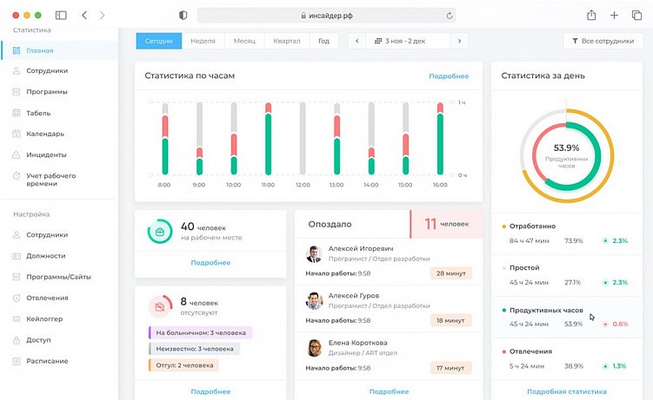
Task: Open Главная in the sidebar menu
Action: click(59, 50)
